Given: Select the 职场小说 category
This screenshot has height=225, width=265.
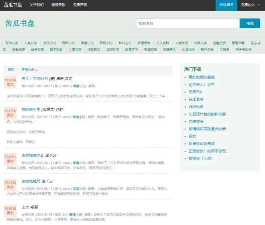Looking at the screenshot, I should (106, 43).
